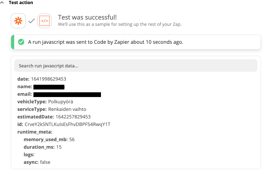Select the serviceType value Renkaiden vaihto
Image resolution: width=265 pixels, height=172 pixels.
[67, 109]
